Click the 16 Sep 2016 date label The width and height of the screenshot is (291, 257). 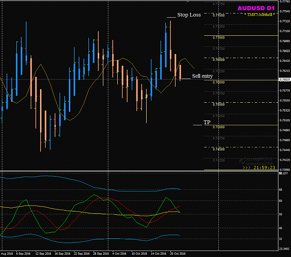point(62,254)
